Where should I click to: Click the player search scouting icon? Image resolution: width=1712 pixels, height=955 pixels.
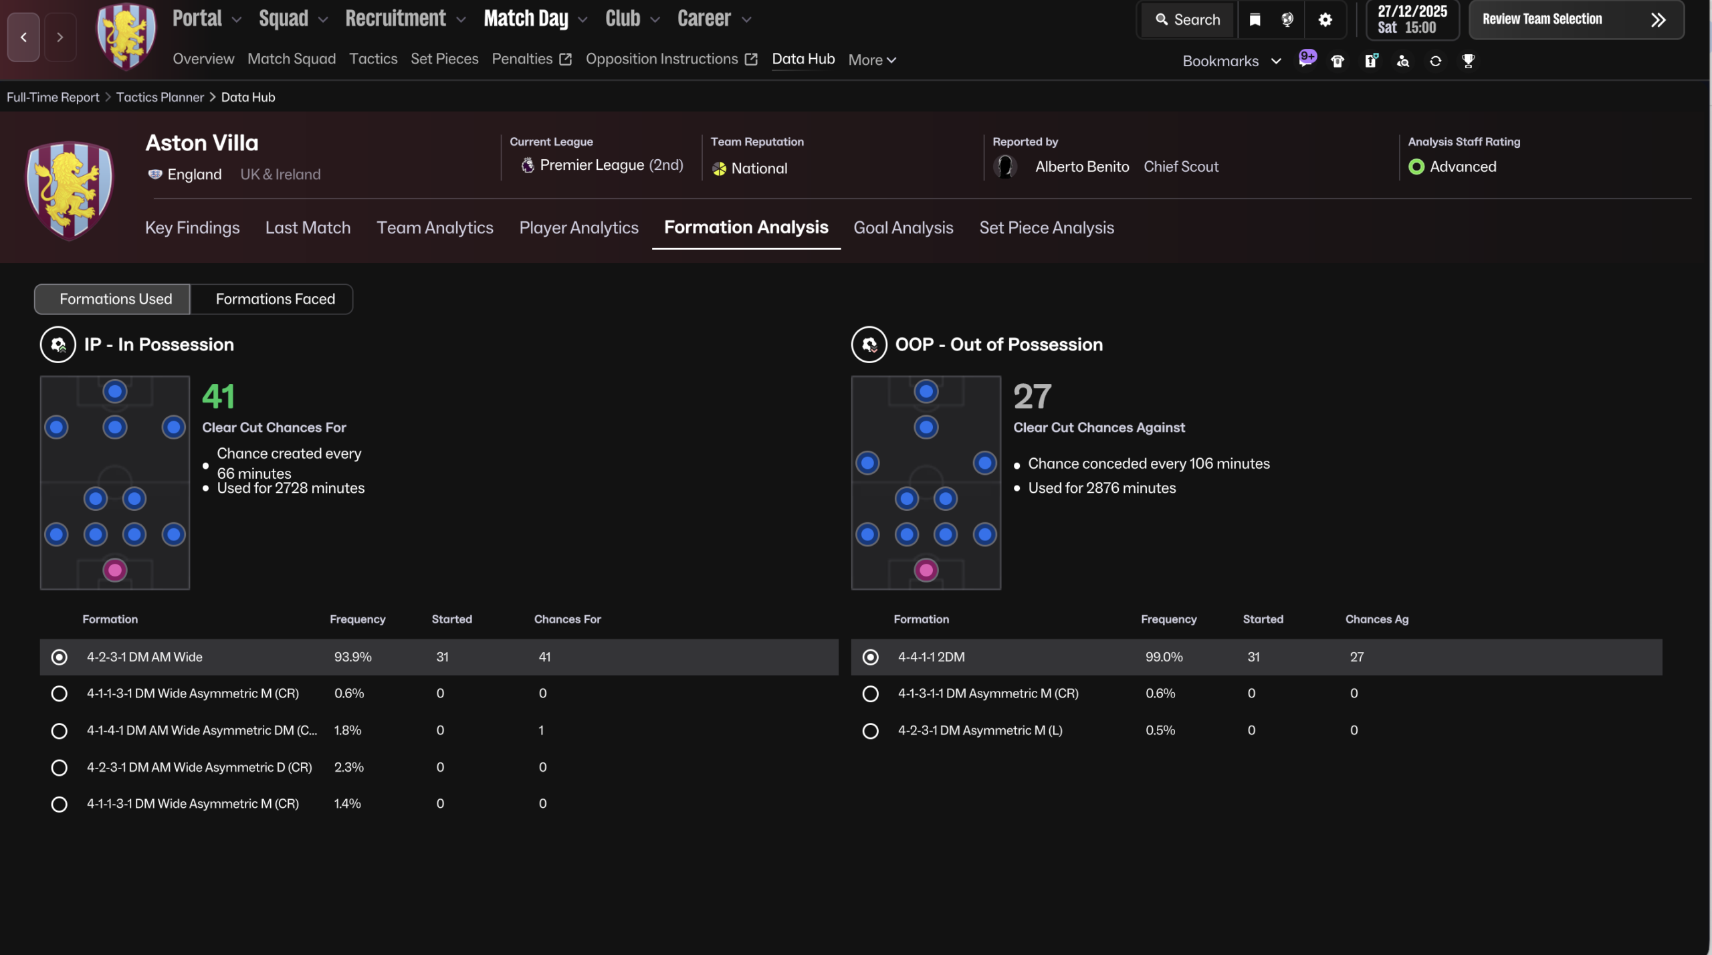coord(1403,62)
